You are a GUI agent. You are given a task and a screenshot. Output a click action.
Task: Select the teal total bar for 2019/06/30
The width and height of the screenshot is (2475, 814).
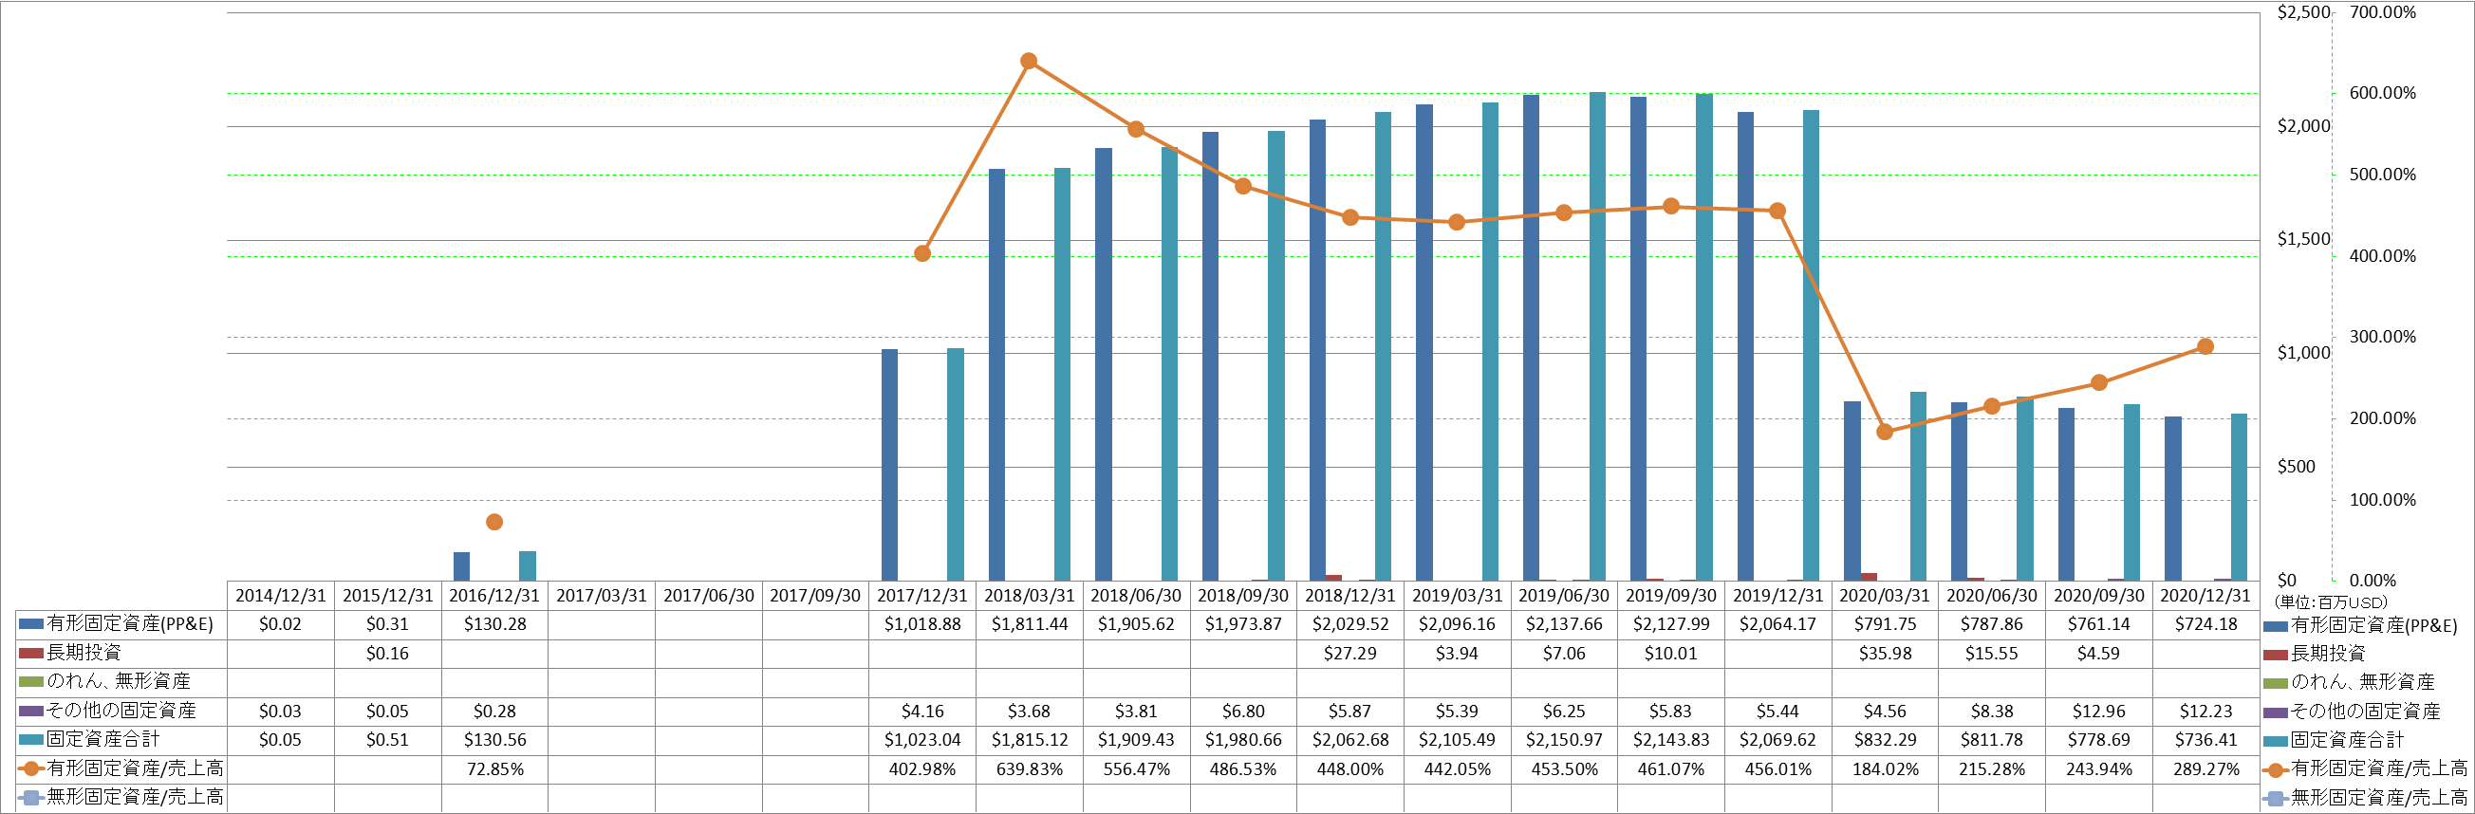pos(1597,337)
